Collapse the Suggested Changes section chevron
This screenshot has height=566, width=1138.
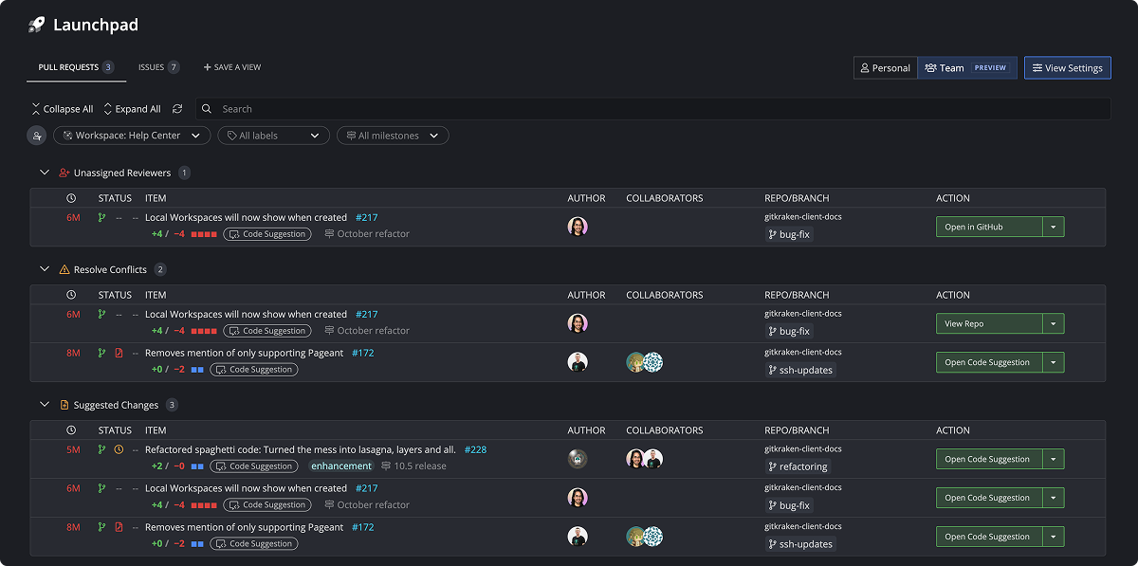[44, 405]
